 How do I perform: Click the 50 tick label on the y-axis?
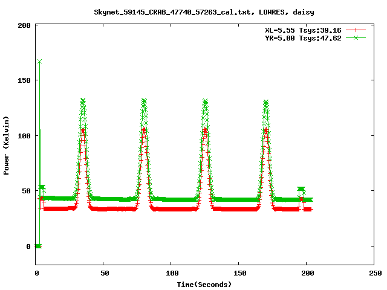[x=26, y=191]
